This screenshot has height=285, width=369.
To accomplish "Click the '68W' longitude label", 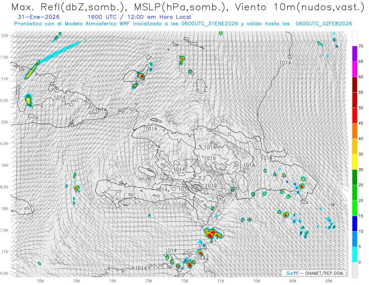I will (x=329, y=280).
